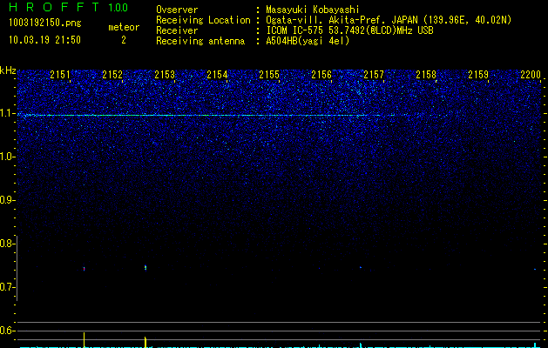Click the bright meteor echo after 2152
Image resolution: width=548 pixels, height=348 pixels.
point(145,268)
